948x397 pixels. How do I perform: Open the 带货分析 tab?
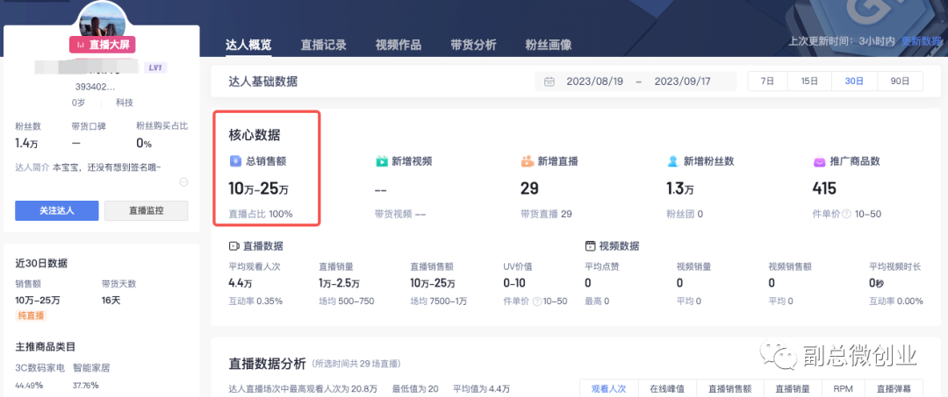click(x=473, y=45)
